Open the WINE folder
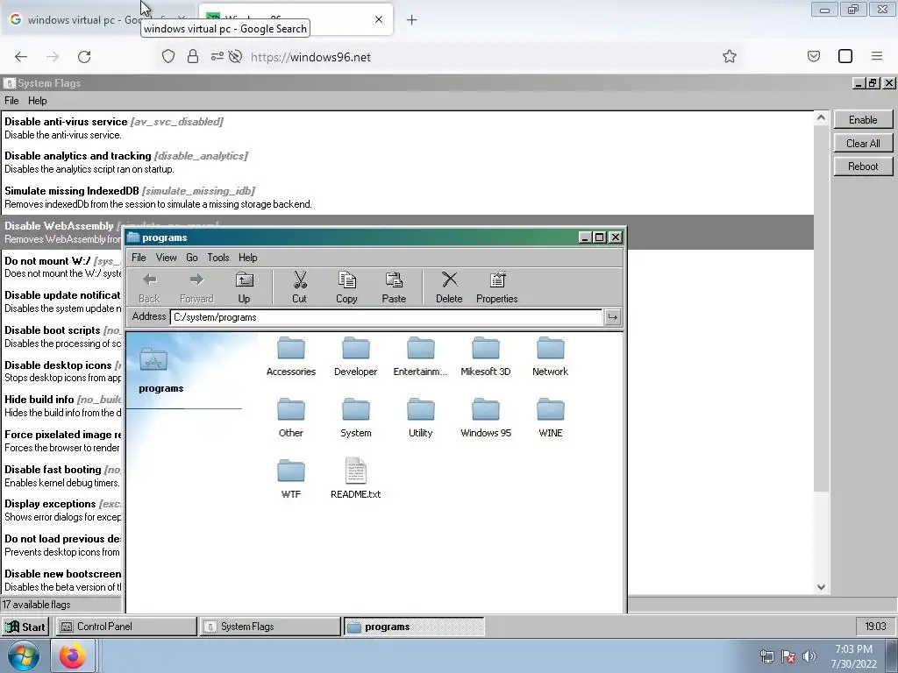898x673 pixels. pyautogui.click(x=551, y=417)
